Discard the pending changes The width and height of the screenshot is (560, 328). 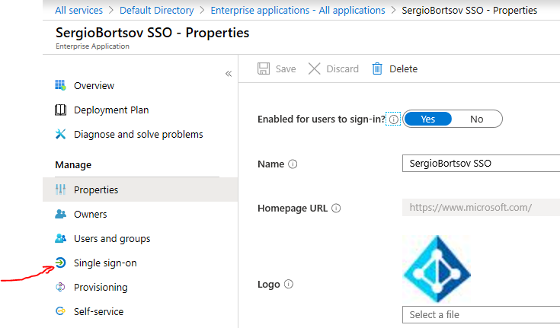pos(333,68)
